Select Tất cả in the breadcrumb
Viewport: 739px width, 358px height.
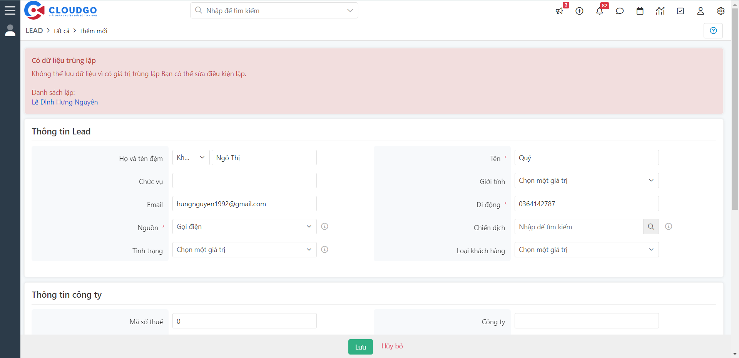61,31
